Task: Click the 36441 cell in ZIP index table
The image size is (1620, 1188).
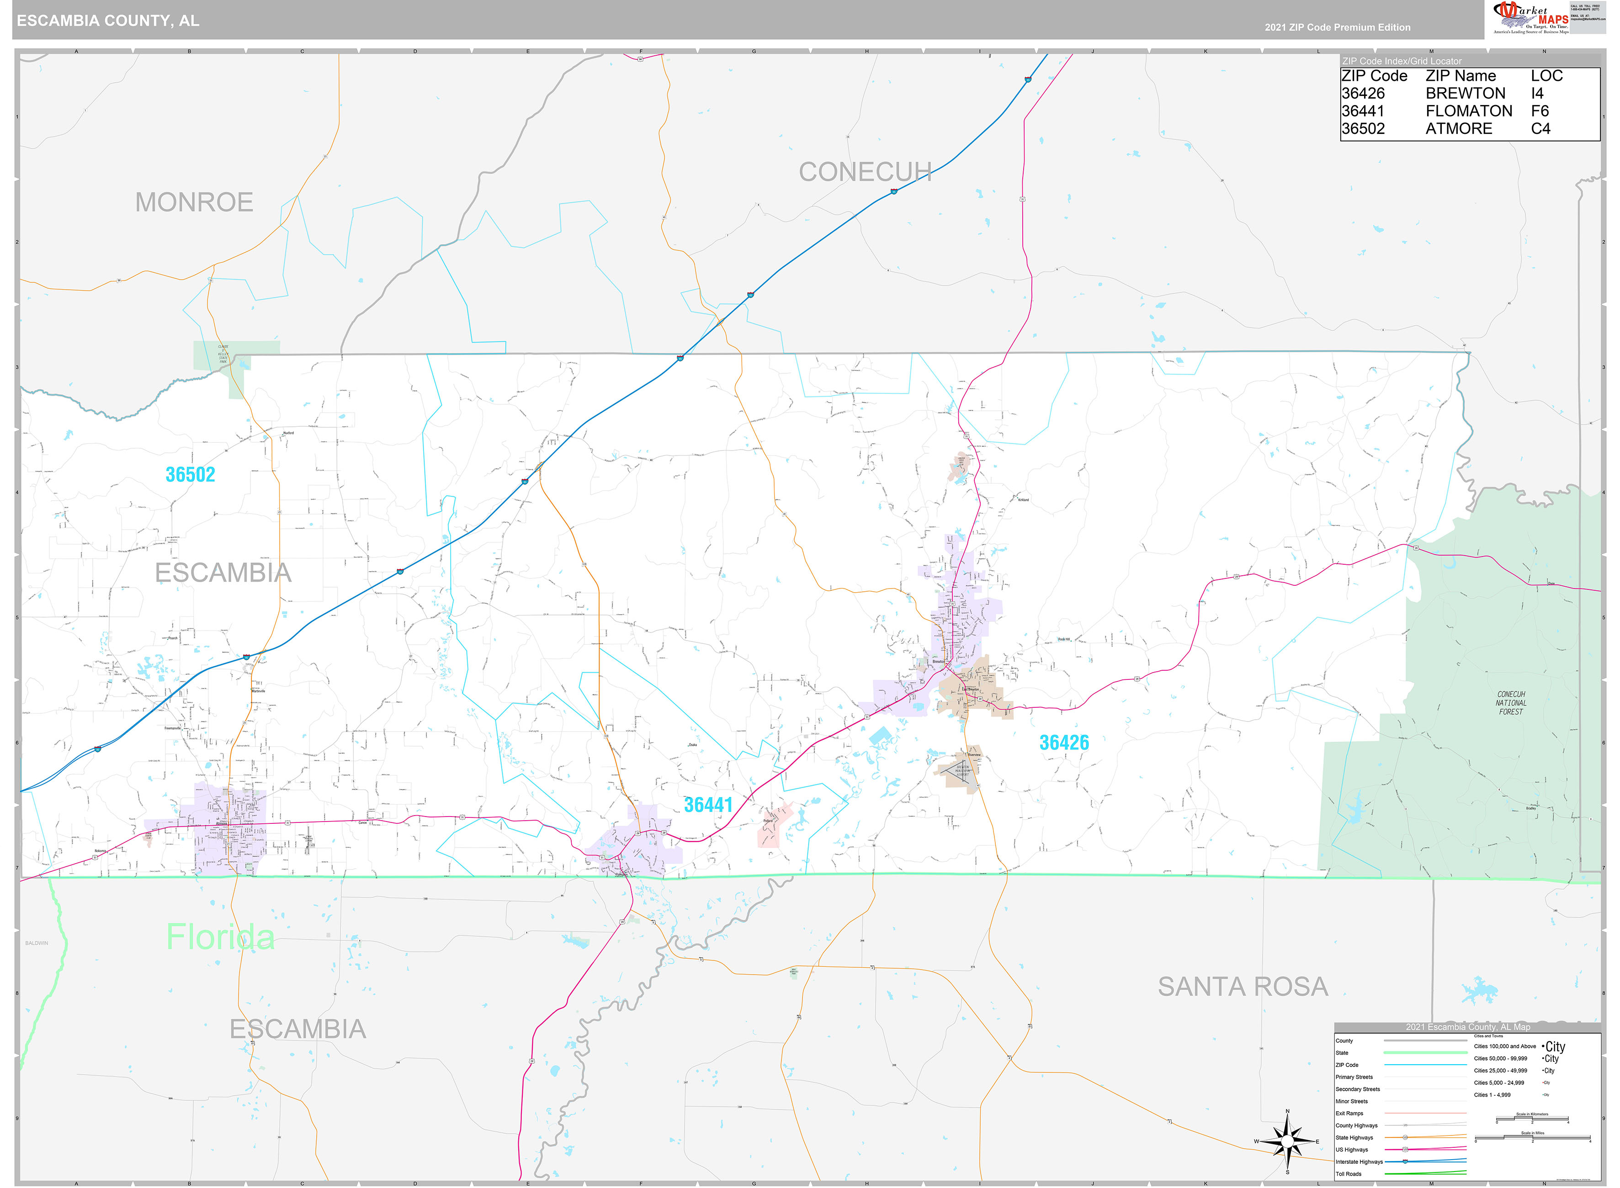Action: [1363, 111]
